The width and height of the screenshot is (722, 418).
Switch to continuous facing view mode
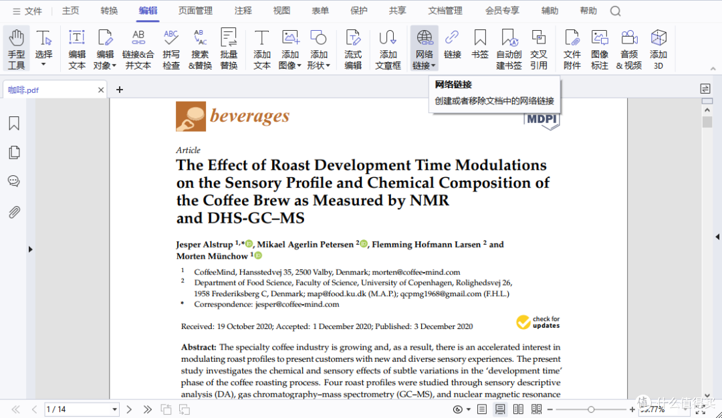coord(536,409)
